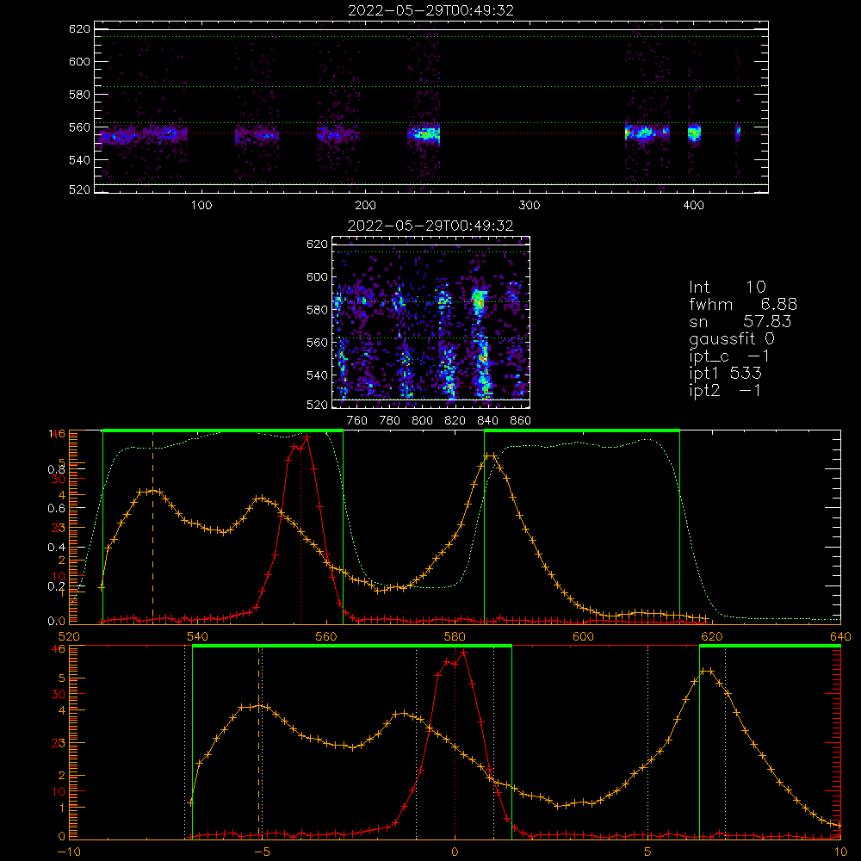This screenshot has width=861, height=861.
Task: Click x-axis label "840" under the middle image
Action: [487, 421]
